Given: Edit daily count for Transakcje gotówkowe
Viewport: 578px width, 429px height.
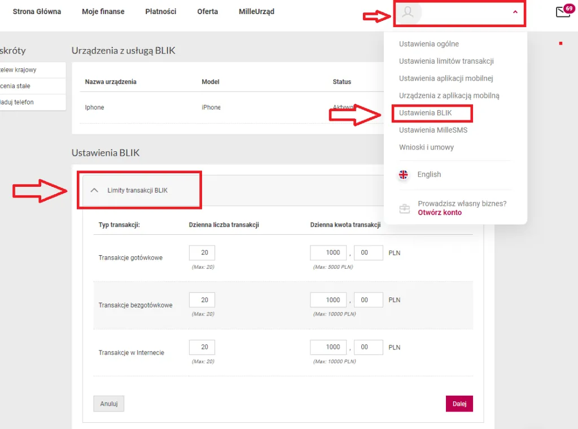Looking at the screenshot, I should click(202, 253).
